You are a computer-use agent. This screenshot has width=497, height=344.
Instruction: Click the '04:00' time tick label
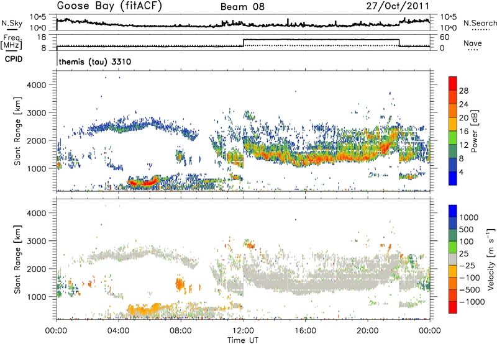tap(119, 331)
